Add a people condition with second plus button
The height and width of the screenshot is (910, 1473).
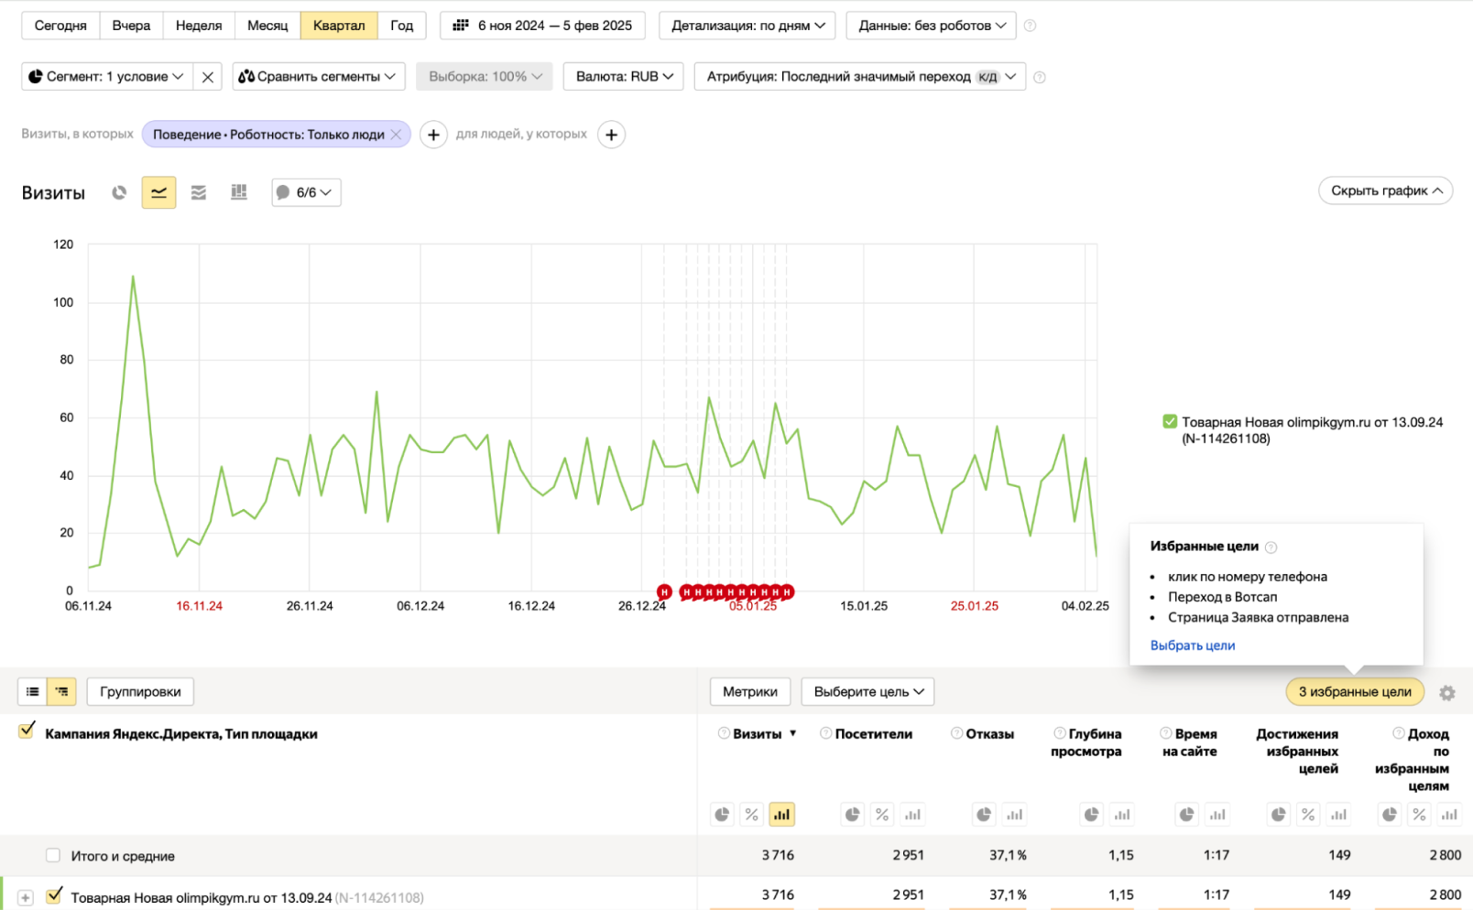tap(611, 135)
